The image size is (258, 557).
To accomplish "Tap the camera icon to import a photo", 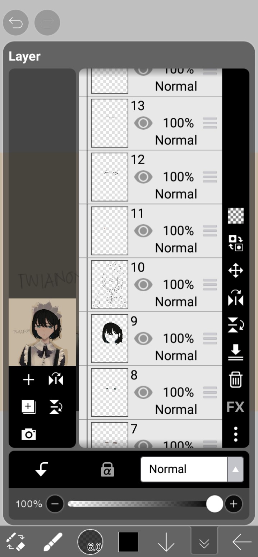I will point(29,434).
